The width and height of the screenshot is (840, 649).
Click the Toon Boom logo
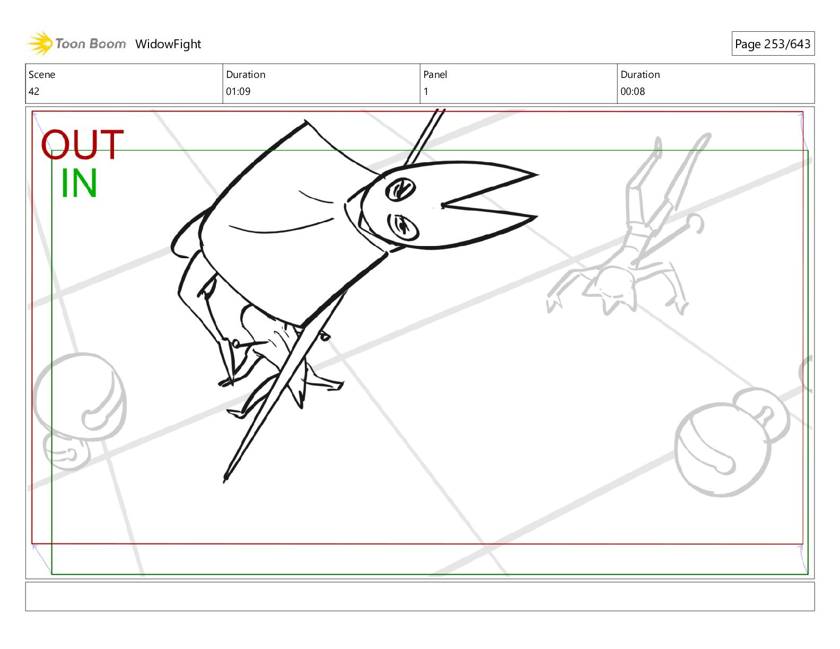pos(77,43)
